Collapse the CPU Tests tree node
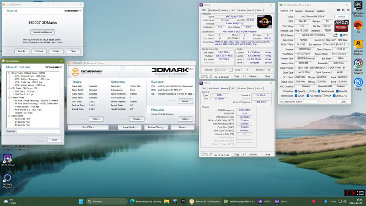 coord(9,88)
